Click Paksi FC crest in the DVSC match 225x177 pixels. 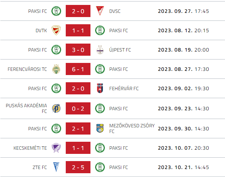click(x=56, y=11)
